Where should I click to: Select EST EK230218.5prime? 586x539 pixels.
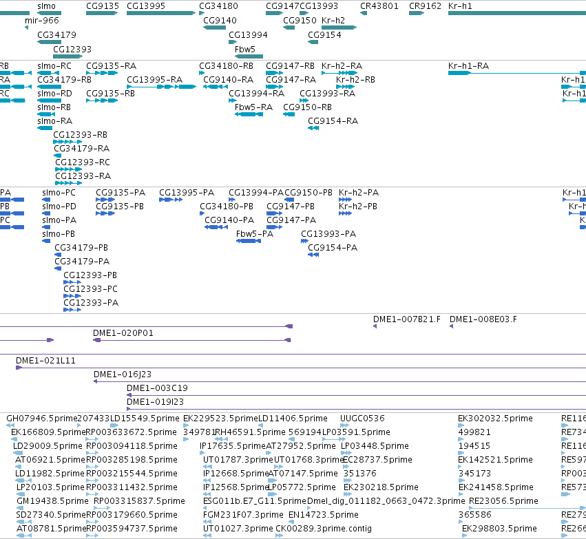[381, 487]
